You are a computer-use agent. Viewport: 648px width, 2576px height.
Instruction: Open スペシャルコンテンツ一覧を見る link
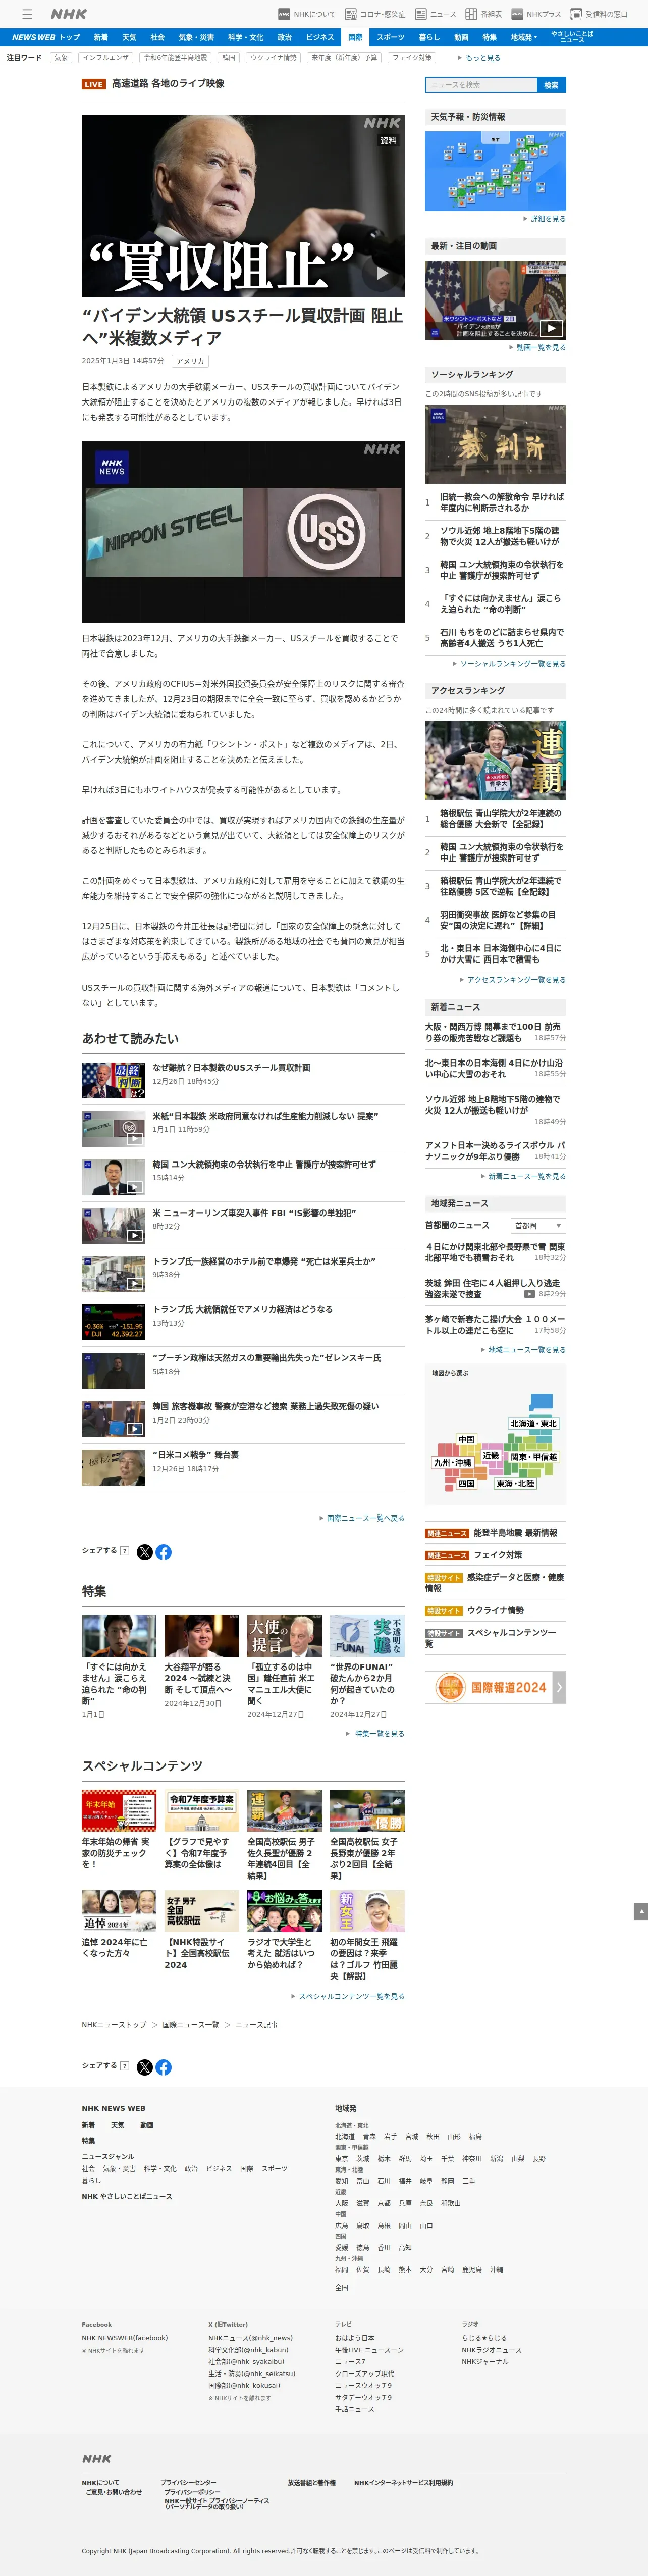(x=347, y=1996)
